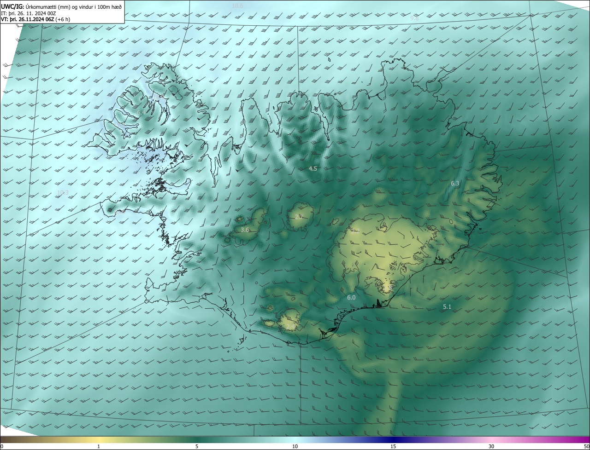Click the pink colorbar segment above 30
590x450 pixels.
[x=491, y=439]
